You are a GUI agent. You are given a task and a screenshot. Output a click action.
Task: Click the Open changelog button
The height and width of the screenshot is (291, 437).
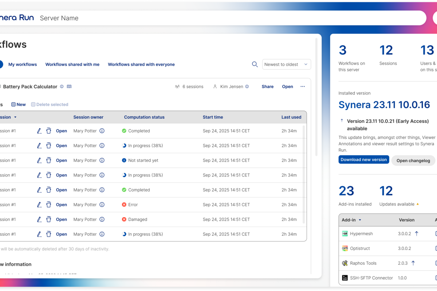coord(413,160)
